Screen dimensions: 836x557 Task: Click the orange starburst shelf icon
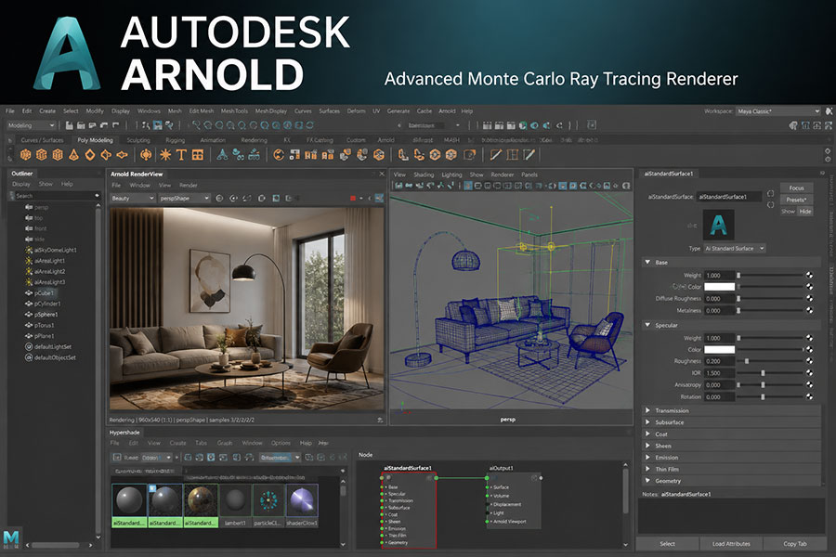point(166,155)
